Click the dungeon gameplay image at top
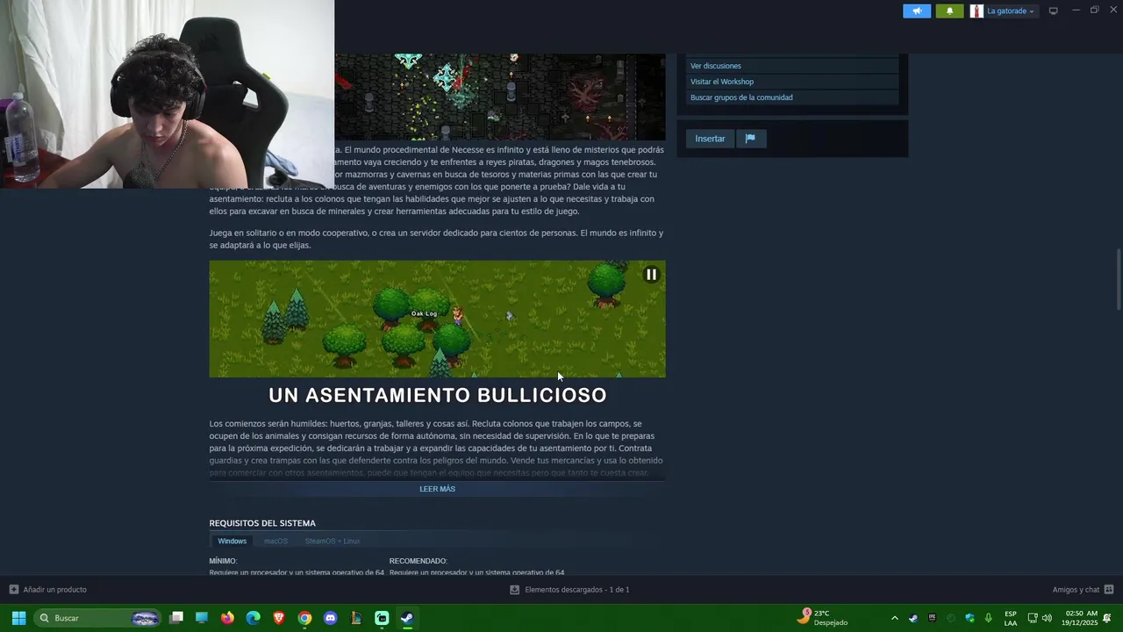This screenshot has width=1123, height=632. tap(499, 97)
